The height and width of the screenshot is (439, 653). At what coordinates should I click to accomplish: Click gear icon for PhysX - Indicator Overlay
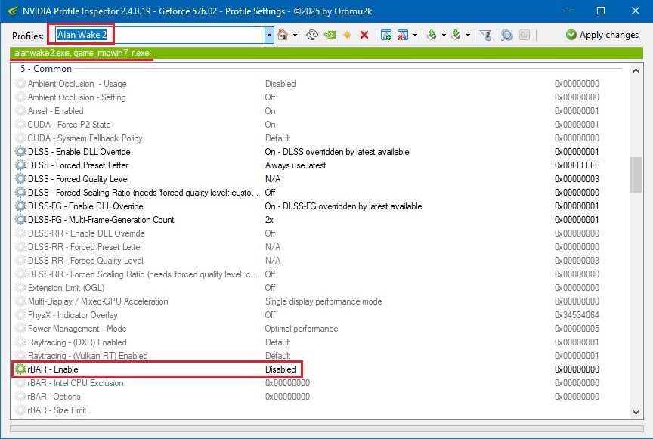(x=20, y=315)
